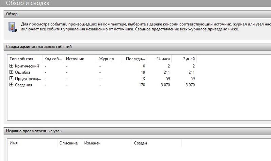Expand the Критический event type row

[x=11, y=65]
